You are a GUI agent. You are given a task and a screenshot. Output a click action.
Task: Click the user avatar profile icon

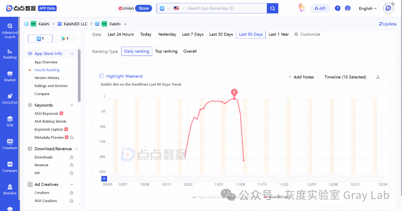pyautogui.click(x=388, y=8)
